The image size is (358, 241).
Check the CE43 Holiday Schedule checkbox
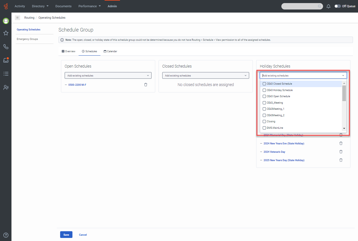pos(264,90)
